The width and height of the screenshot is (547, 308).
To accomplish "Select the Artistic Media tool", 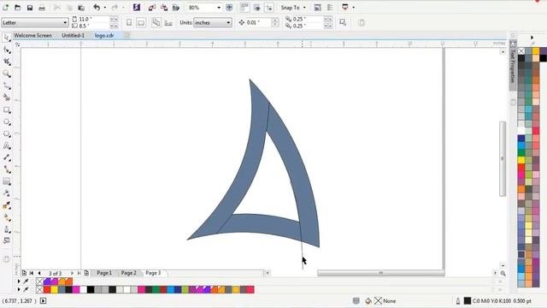I will click(7, 98).
